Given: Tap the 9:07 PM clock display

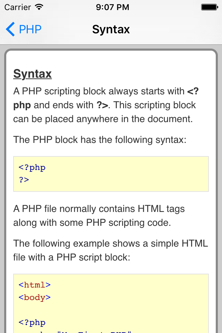Looking at the screenshot, I should [x=112, y=7].
